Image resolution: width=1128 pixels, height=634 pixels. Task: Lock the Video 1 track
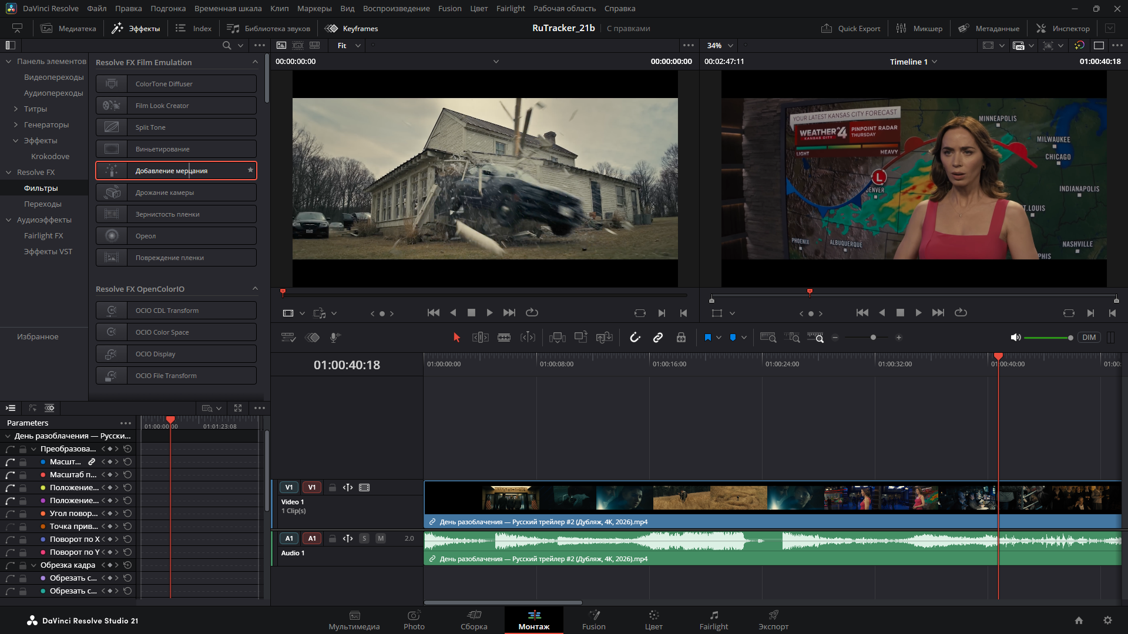point(332,487)
